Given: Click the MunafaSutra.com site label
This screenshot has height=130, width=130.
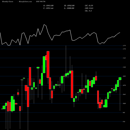Looking at the screenshot, I should (25, 2).
